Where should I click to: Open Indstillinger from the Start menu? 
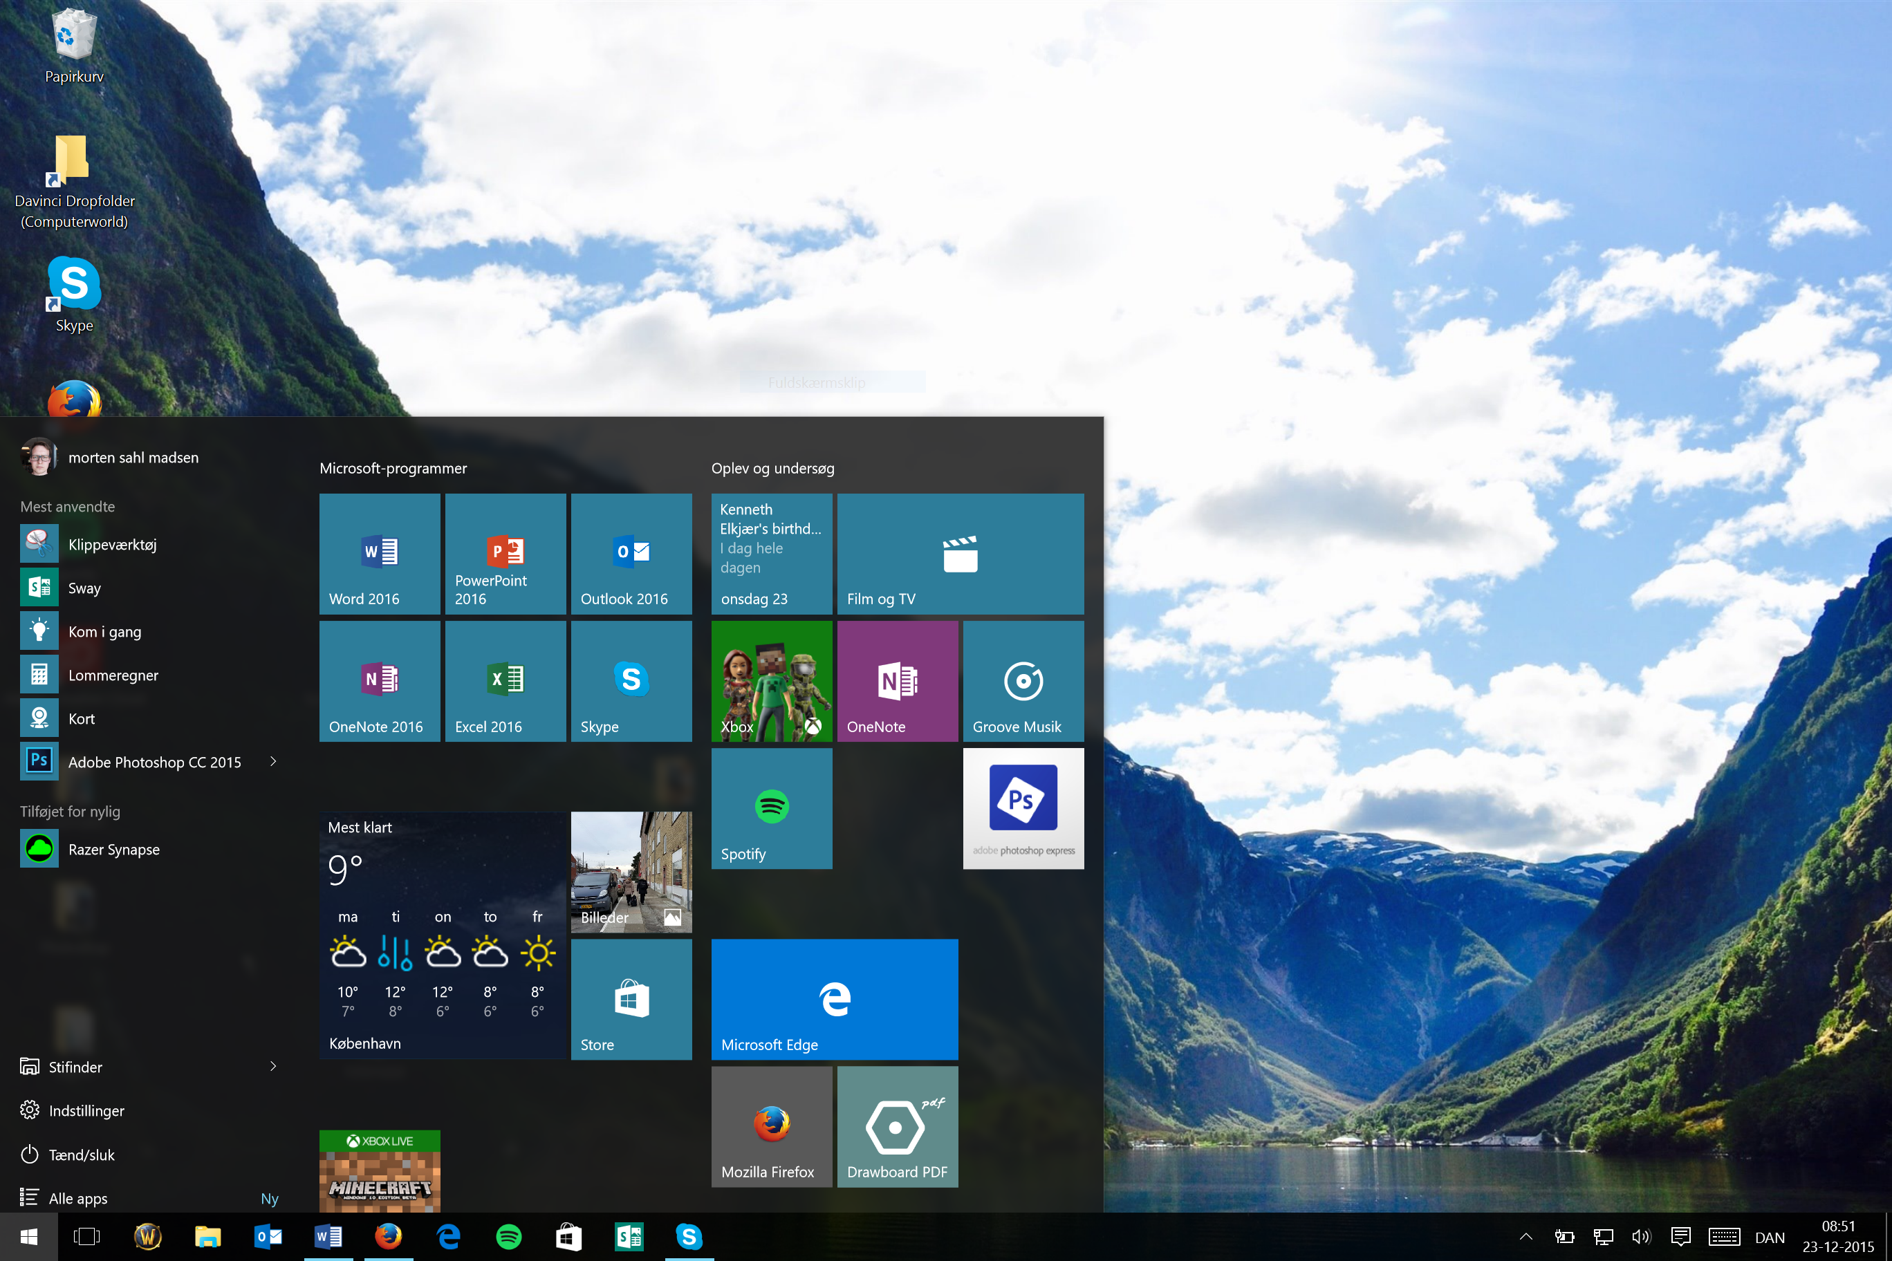86,1110
